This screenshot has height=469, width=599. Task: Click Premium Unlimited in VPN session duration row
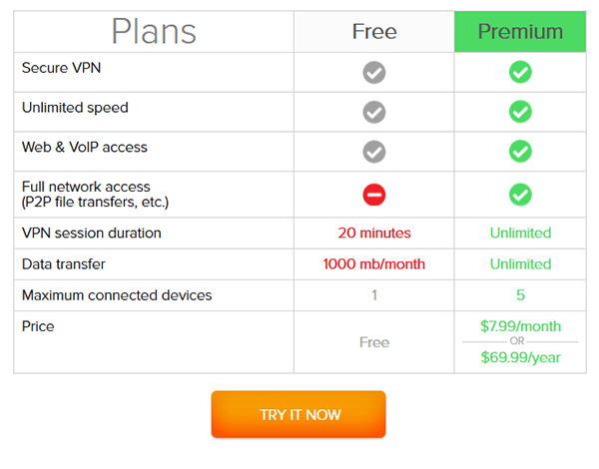pyautogui.click(x=520, y=233)
